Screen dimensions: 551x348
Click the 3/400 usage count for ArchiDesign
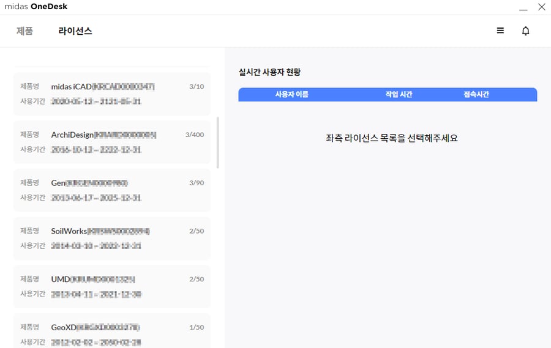(194, 135)
